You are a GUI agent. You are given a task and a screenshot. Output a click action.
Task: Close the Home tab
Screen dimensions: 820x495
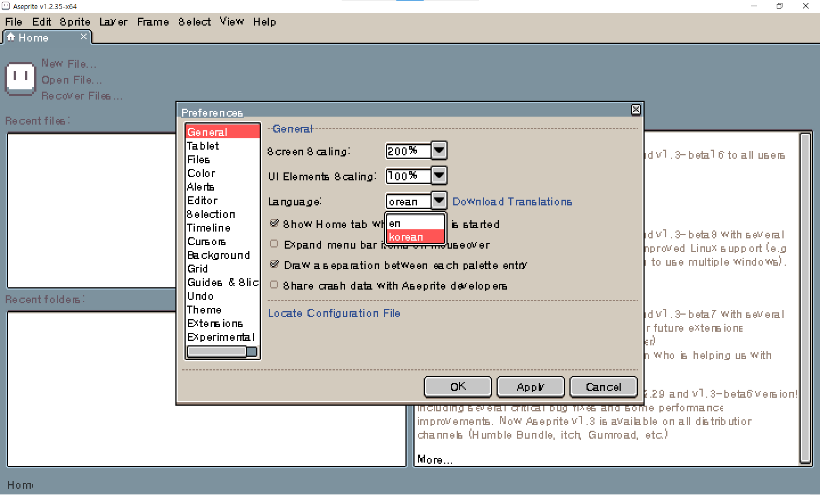[x=84, y=36]
